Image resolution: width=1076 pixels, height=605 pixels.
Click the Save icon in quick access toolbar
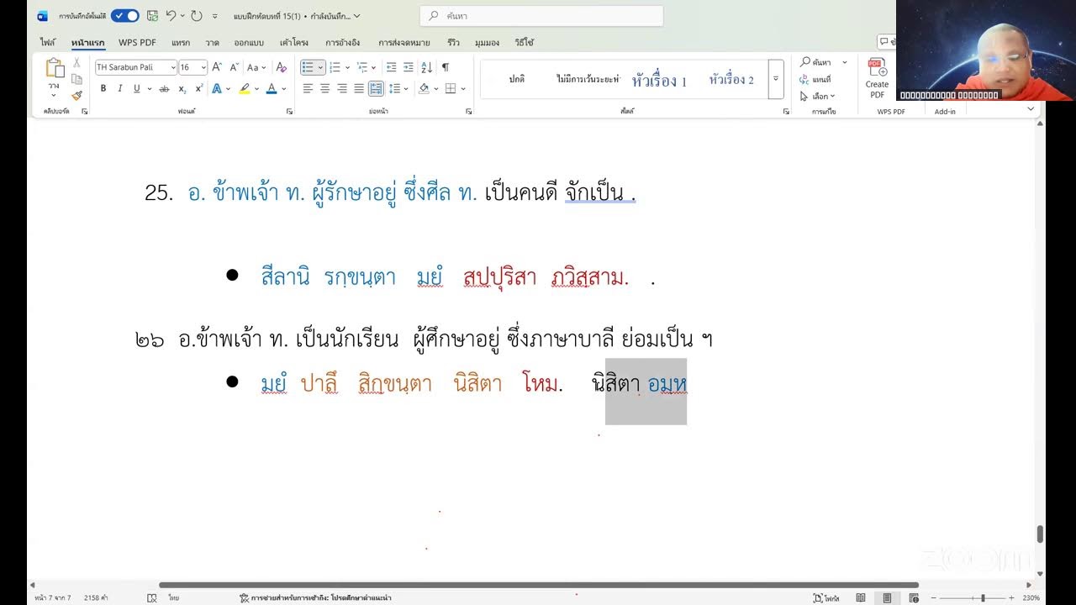(152, 16)
